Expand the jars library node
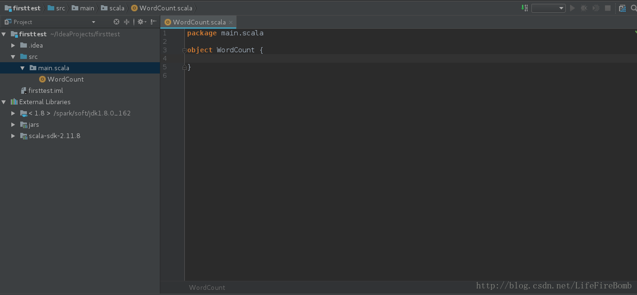 (x=13, y=124)
